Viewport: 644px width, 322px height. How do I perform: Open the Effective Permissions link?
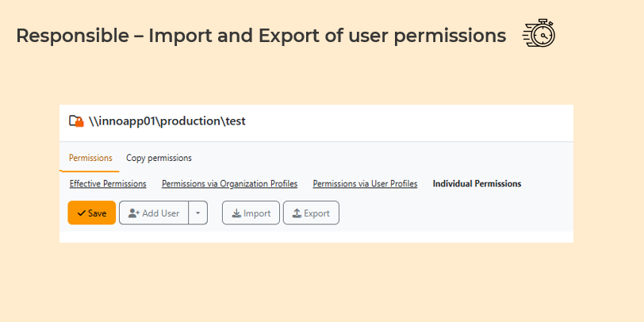coord(108,184)
